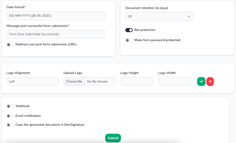Click the 'No file chosen' text

pos(97,82)
